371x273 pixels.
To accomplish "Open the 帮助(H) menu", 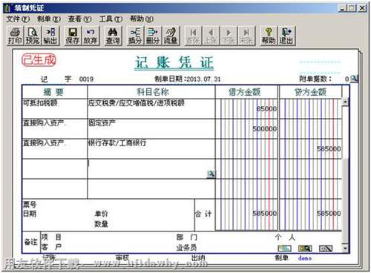I will (142, 19).
